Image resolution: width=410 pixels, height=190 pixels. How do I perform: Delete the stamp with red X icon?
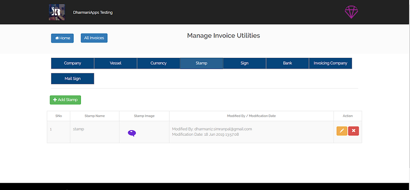[354, 131]
